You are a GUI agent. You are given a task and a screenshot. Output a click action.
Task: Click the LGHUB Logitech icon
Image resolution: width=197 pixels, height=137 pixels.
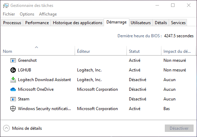13,70
